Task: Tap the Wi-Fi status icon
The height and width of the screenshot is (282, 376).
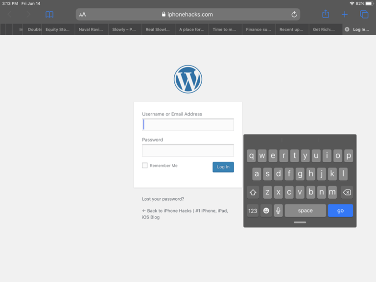Action: (x=352, y=3)
